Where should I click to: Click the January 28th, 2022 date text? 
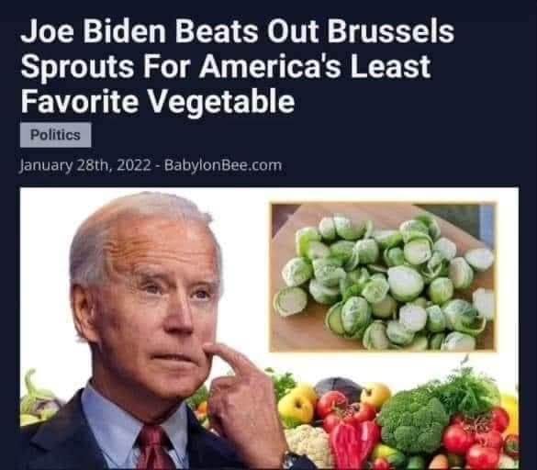click(85, 166)
